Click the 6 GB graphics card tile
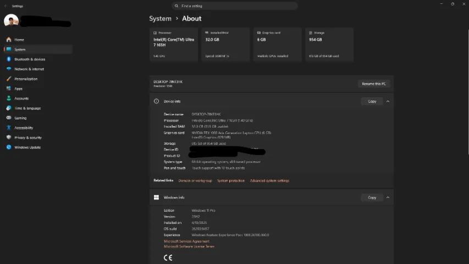 [278, 45]
